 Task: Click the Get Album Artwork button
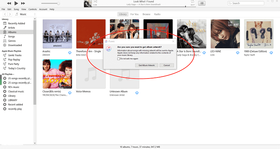[x=147, y=65]
